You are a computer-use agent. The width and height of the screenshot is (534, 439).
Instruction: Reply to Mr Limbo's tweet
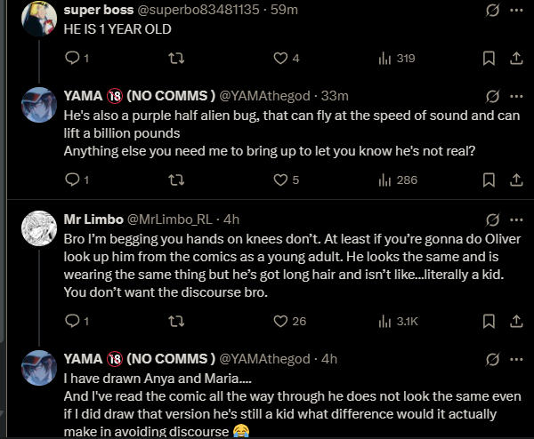coord(77,321)
